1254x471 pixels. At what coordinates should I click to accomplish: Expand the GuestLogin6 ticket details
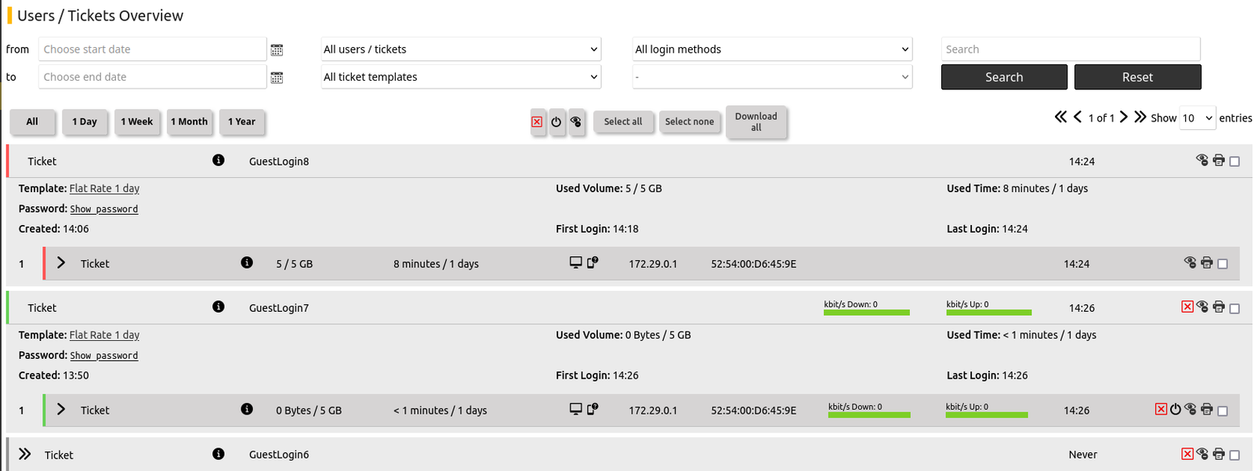(25, 455)
